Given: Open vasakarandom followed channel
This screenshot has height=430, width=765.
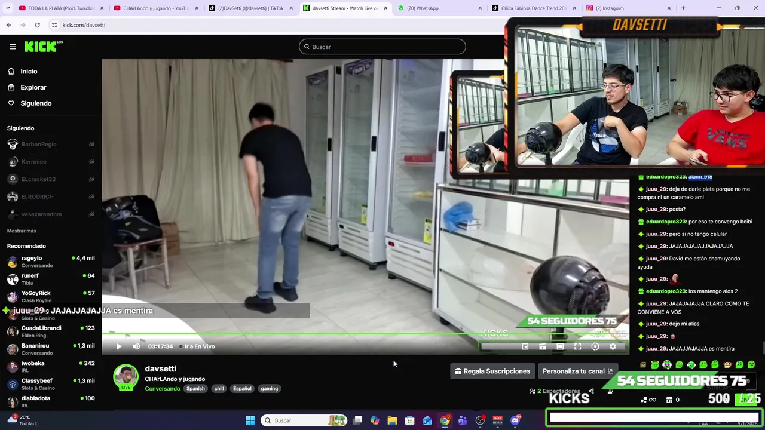Looking at the screenshot, I should click(50, 214).
